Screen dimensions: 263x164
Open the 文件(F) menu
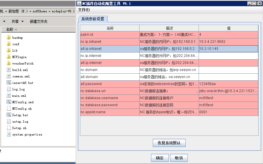pyautogui.click(x=84, y=10)
